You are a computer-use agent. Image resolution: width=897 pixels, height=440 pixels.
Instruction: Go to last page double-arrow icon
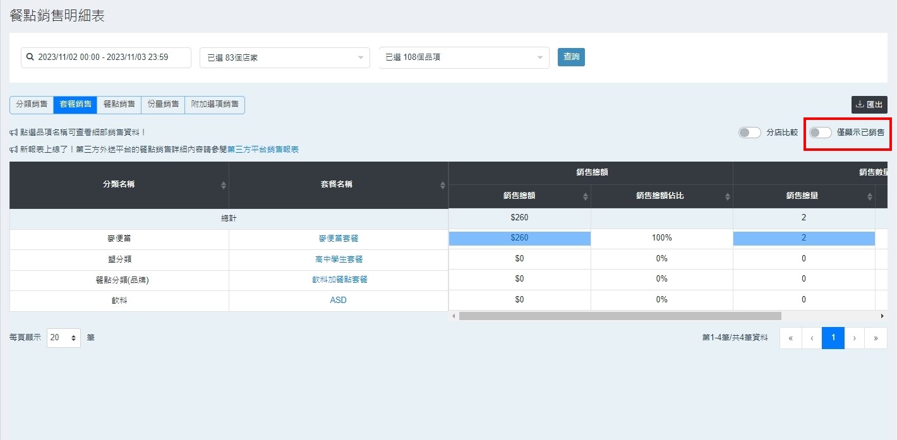point(876,338)
